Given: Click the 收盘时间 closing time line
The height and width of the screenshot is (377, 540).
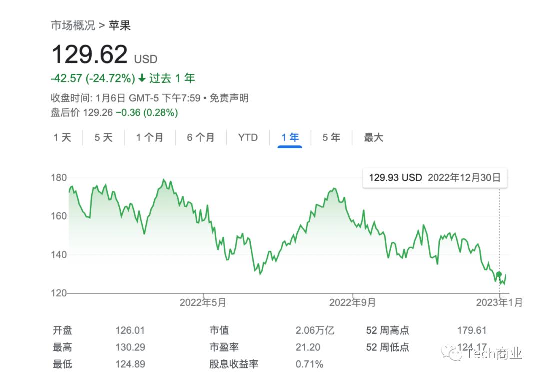Looking at the screenshot, I should pos(125,98).
